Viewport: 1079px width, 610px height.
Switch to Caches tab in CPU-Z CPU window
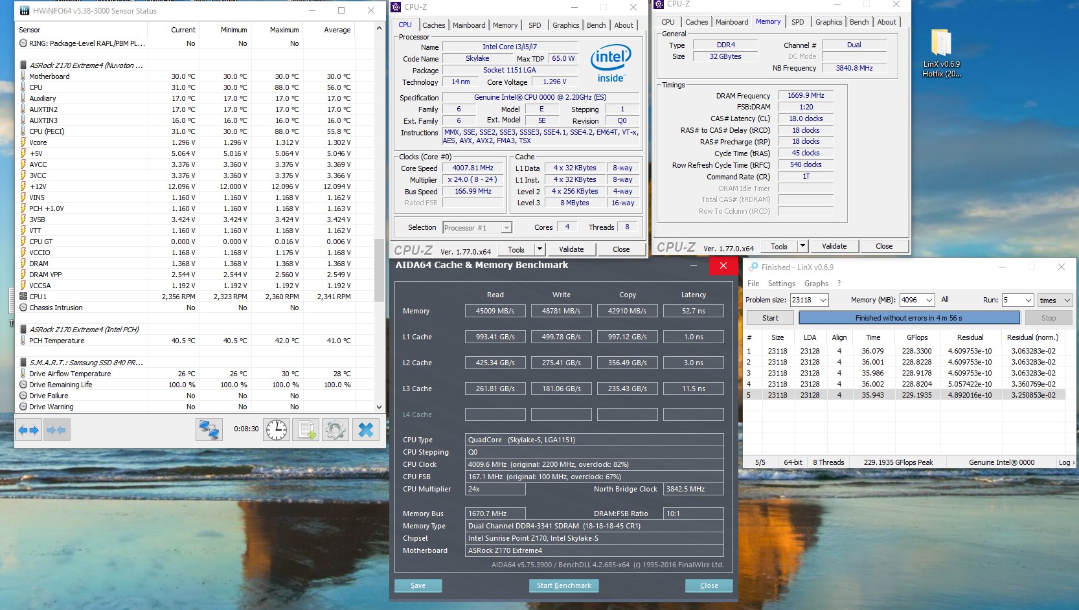[433, 25]
